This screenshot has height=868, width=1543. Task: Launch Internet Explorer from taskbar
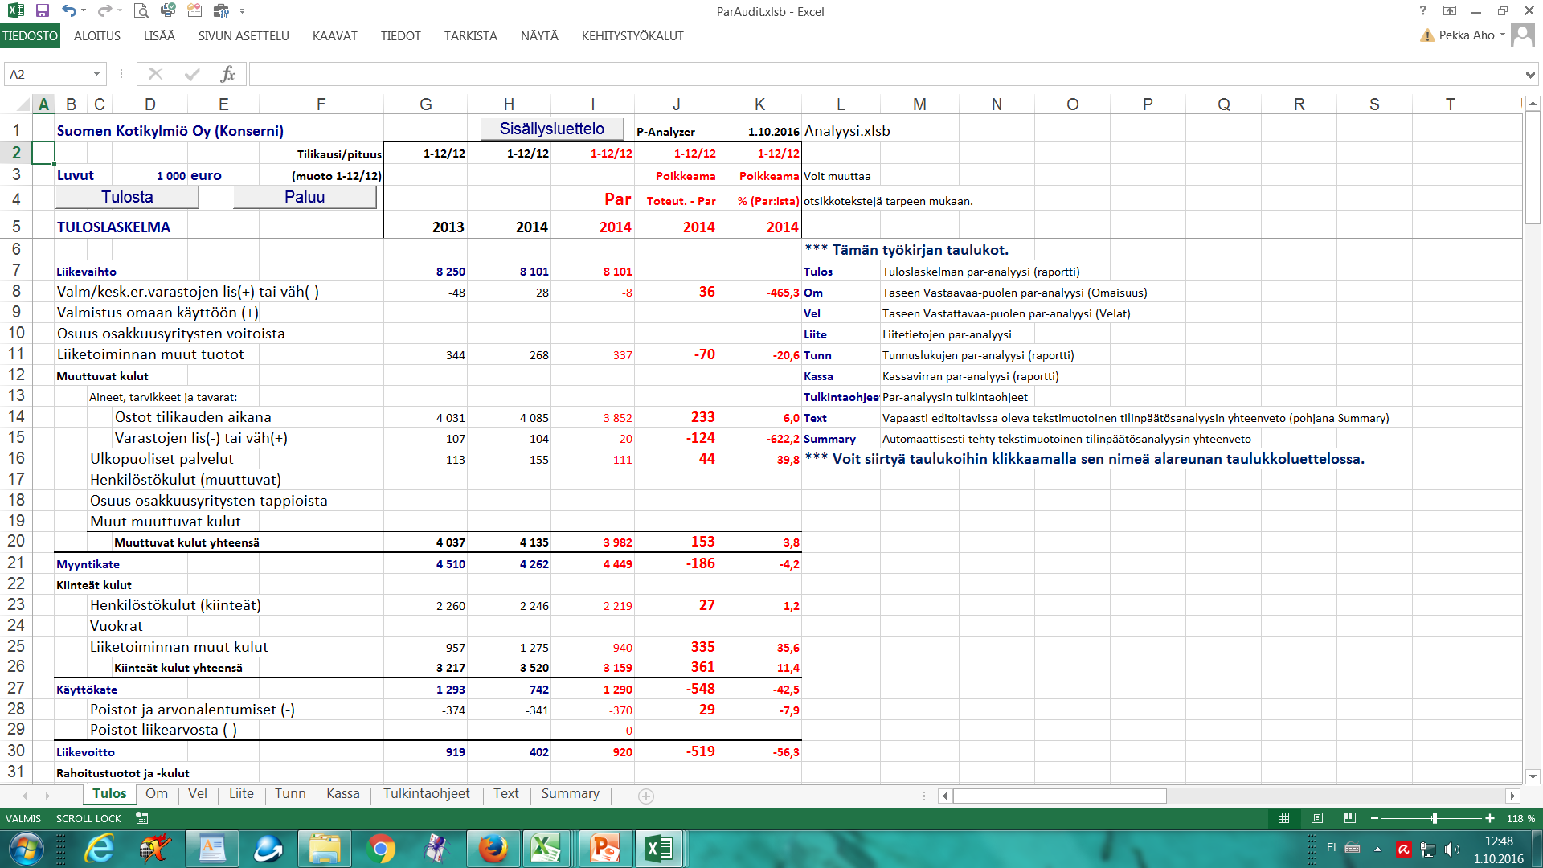(x=100, y=849)
